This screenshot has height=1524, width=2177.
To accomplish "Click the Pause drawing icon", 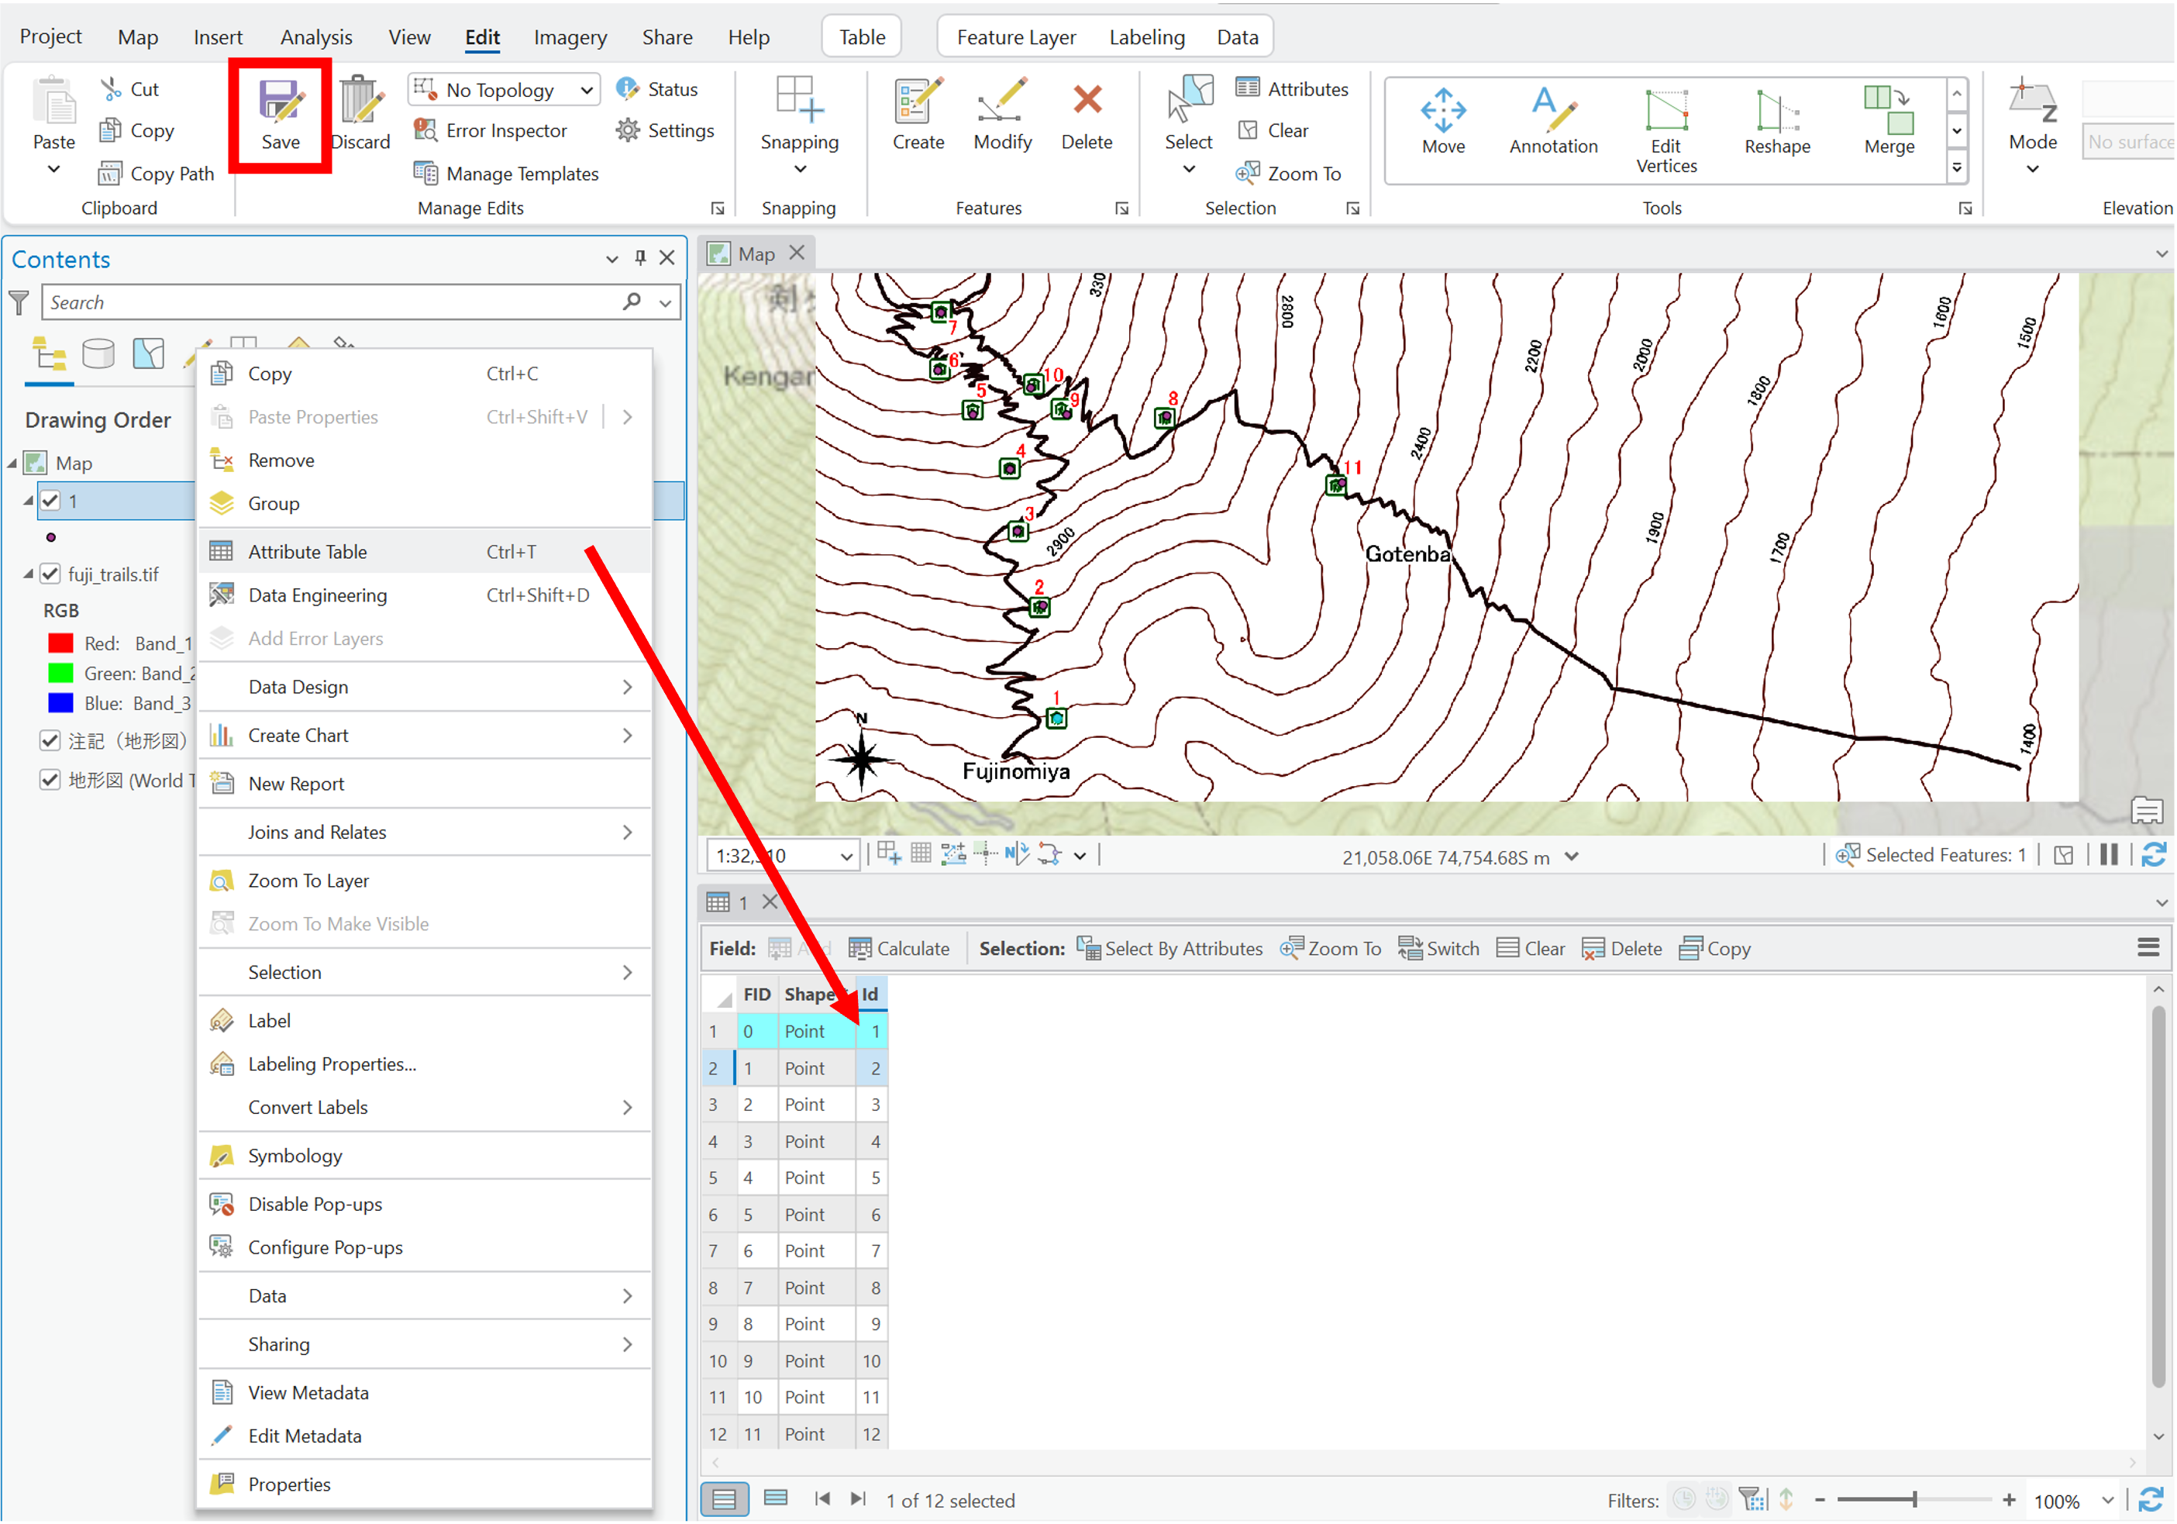I will tap(2109, 856).
